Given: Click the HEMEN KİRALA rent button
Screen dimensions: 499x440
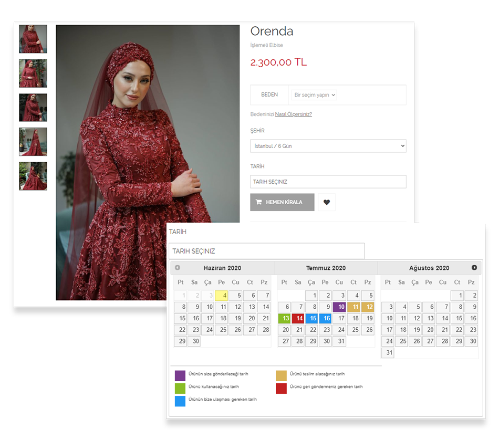Looking at the screenshot, I should click(x=282, y=202).
